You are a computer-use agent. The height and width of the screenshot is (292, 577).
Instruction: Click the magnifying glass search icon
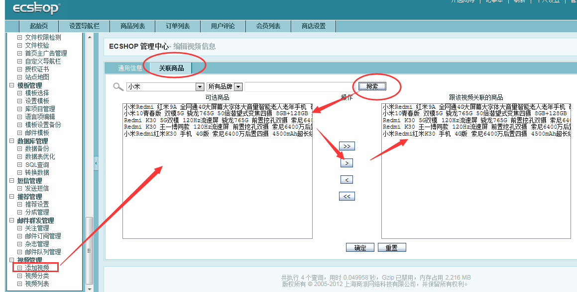click(118, 87)
